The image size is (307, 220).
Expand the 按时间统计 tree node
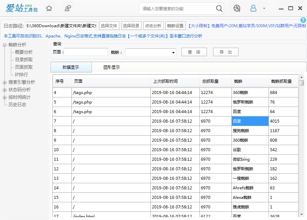[x=4, y=97]
